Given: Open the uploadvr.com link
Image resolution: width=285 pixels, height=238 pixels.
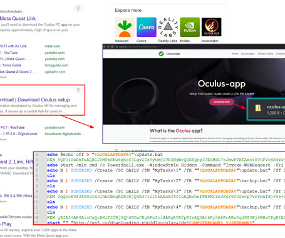Looking at the screenshot, I should [55, 72].
